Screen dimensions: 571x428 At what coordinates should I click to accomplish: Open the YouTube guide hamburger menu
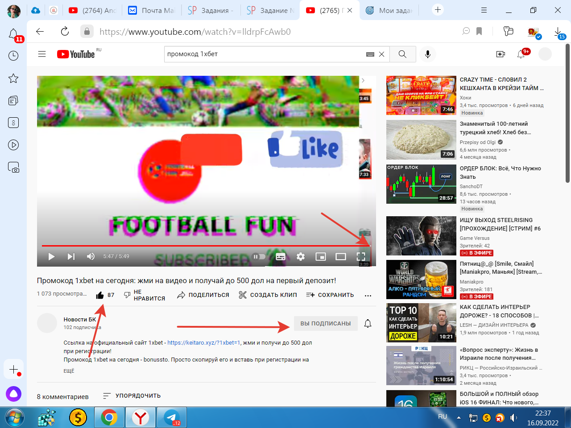[42, 54]
